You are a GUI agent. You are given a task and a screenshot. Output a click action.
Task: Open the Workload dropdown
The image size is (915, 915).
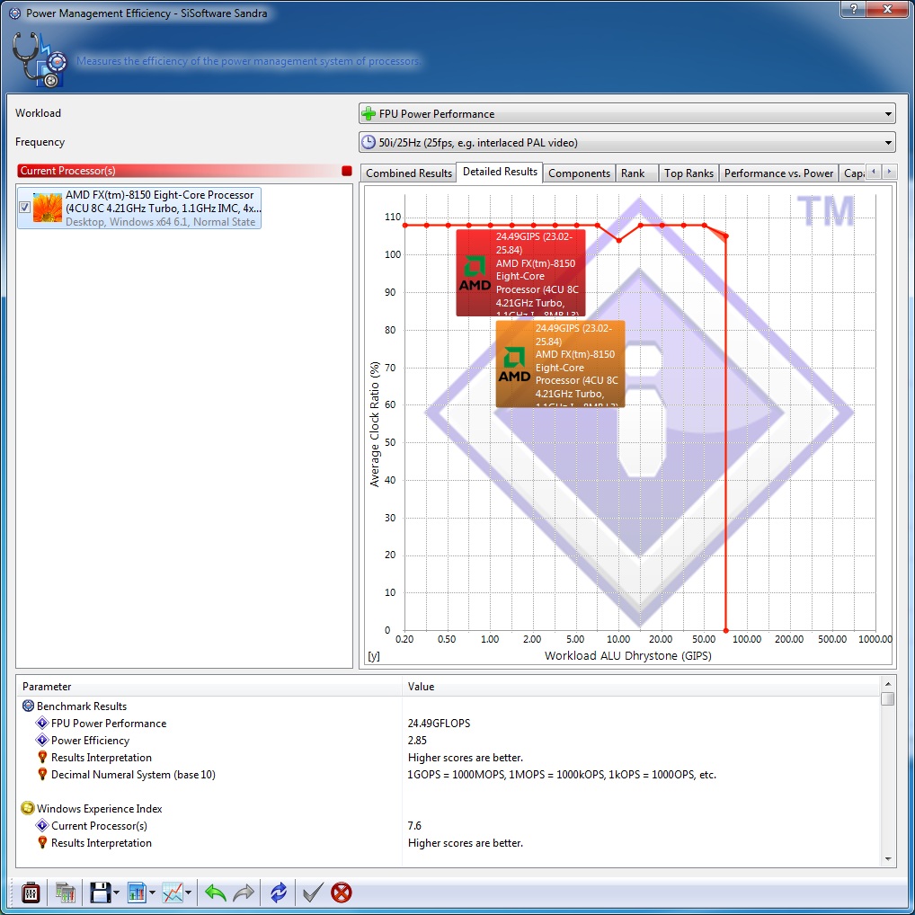click(x=627, y=113)
